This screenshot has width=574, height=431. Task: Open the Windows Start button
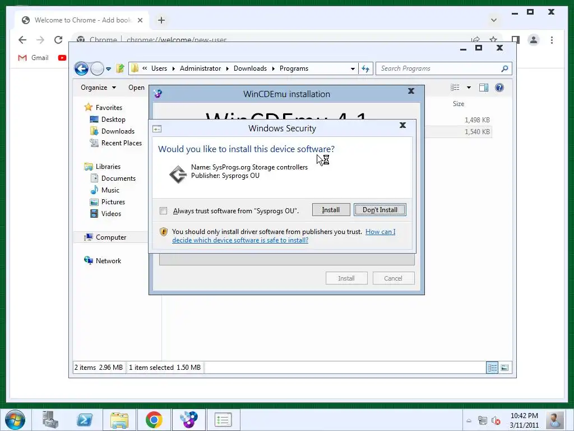tap(15, 420)
